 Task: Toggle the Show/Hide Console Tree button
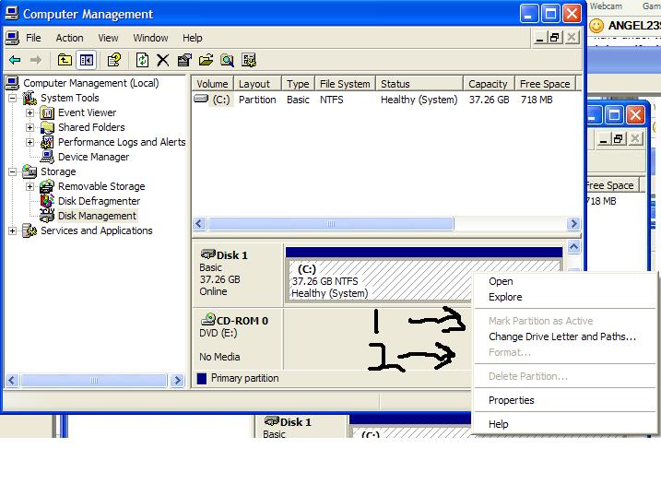coord(86,60)
